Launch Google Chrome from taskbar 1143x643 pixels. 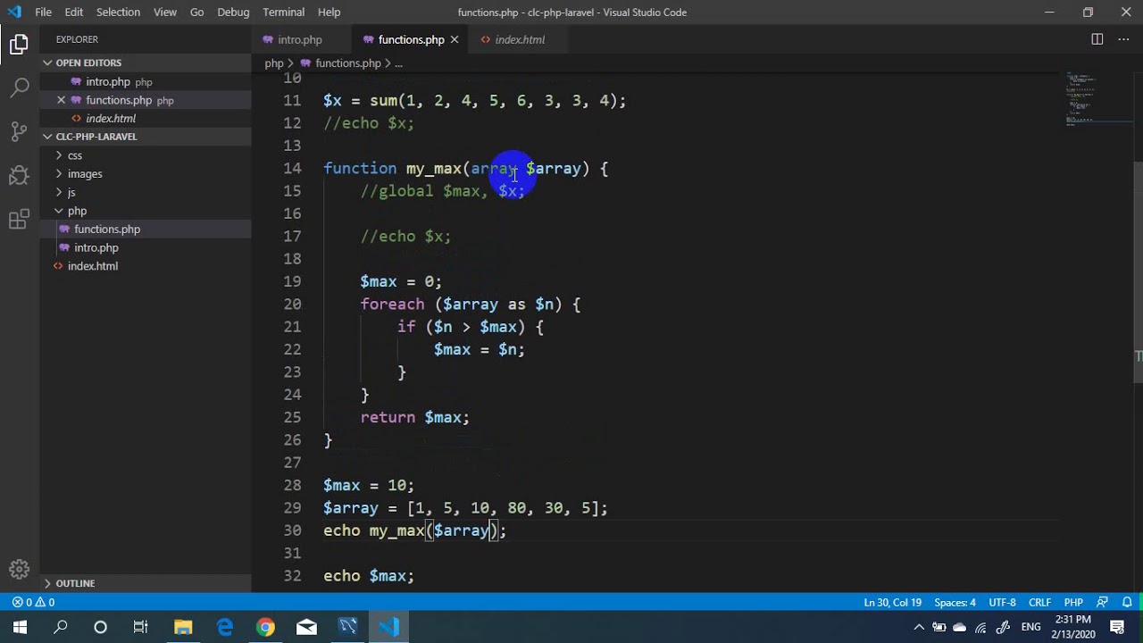tap(265, 627)
